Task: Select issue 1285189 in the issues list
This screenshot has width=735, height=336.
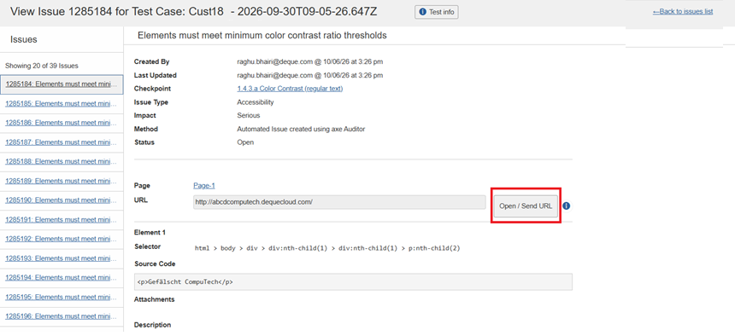Action: pos(62,181)
